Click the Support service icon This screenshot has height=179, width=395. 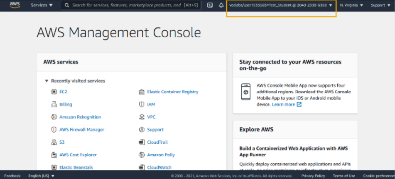(142, 130)
